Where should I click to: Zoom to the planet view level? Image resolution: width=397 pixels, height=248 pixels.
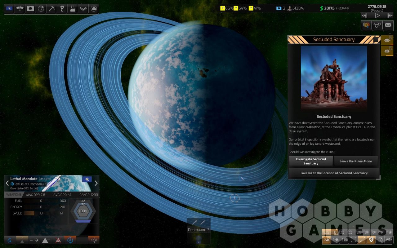(x=366, y=232)
